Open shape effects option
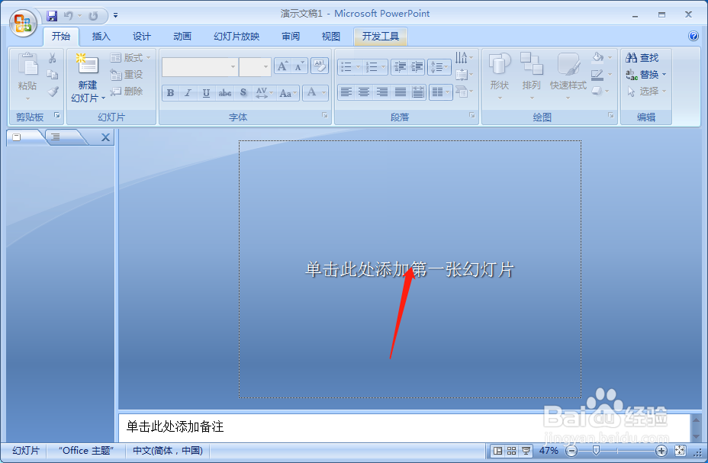The image size is (708, 463). coord(600,92)
